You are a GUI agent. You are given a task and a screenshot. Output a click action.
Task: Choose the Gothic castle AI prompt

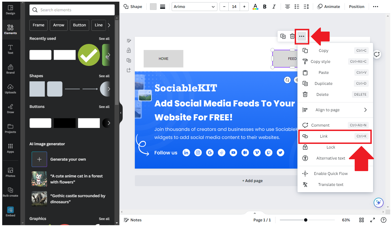68,199
